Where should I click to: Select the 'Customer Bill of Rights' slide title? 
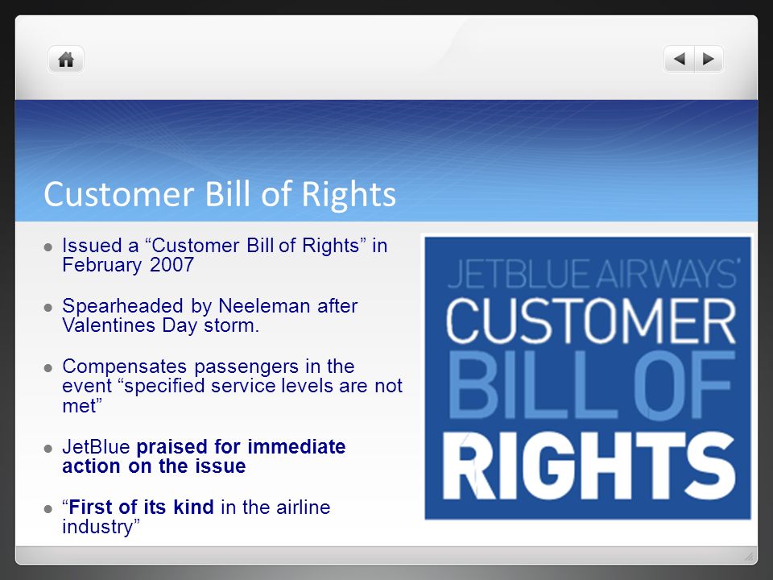click(220, 194)
